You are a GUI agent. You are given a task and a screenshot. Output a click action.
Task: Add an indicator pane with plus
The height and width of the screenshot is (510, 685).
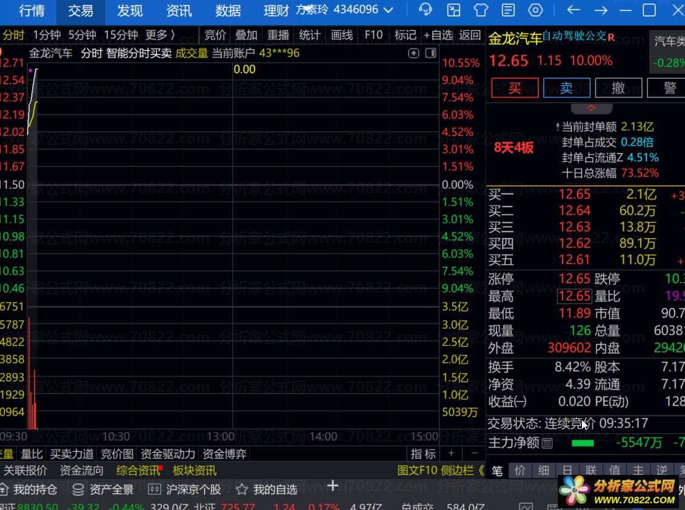451,454
